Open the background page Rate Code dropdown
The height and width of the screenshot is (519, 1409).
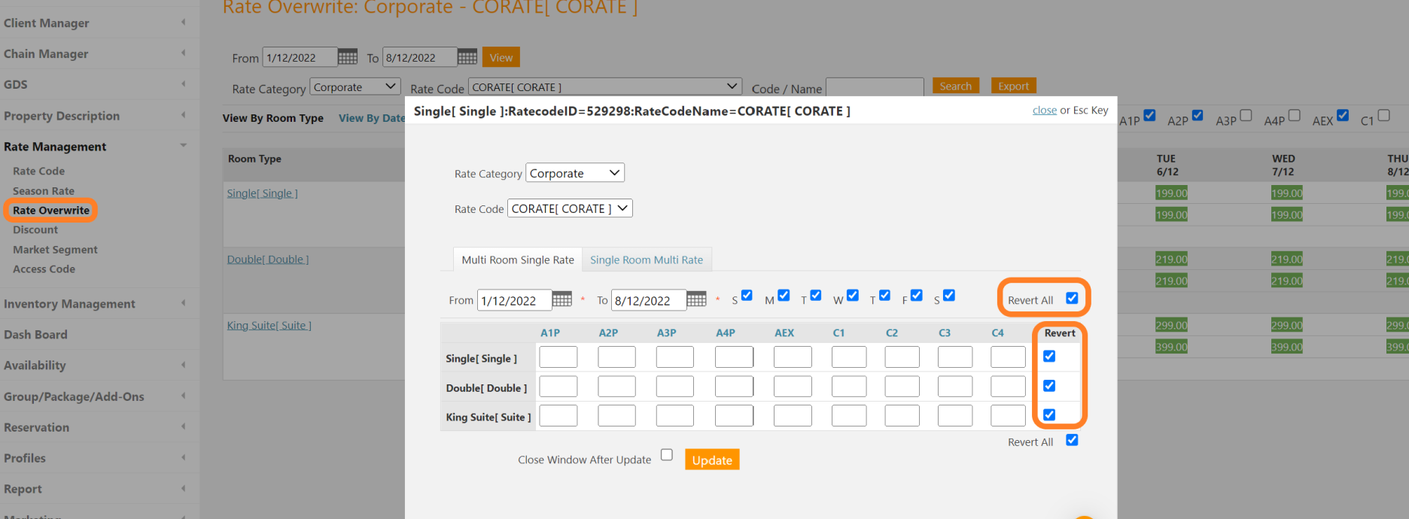(605, 86)
